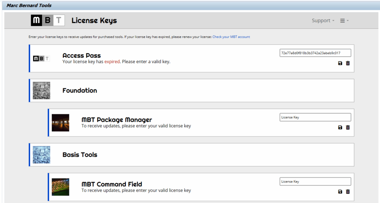Delete the MBT Package Manager license key

coord(348,128)
